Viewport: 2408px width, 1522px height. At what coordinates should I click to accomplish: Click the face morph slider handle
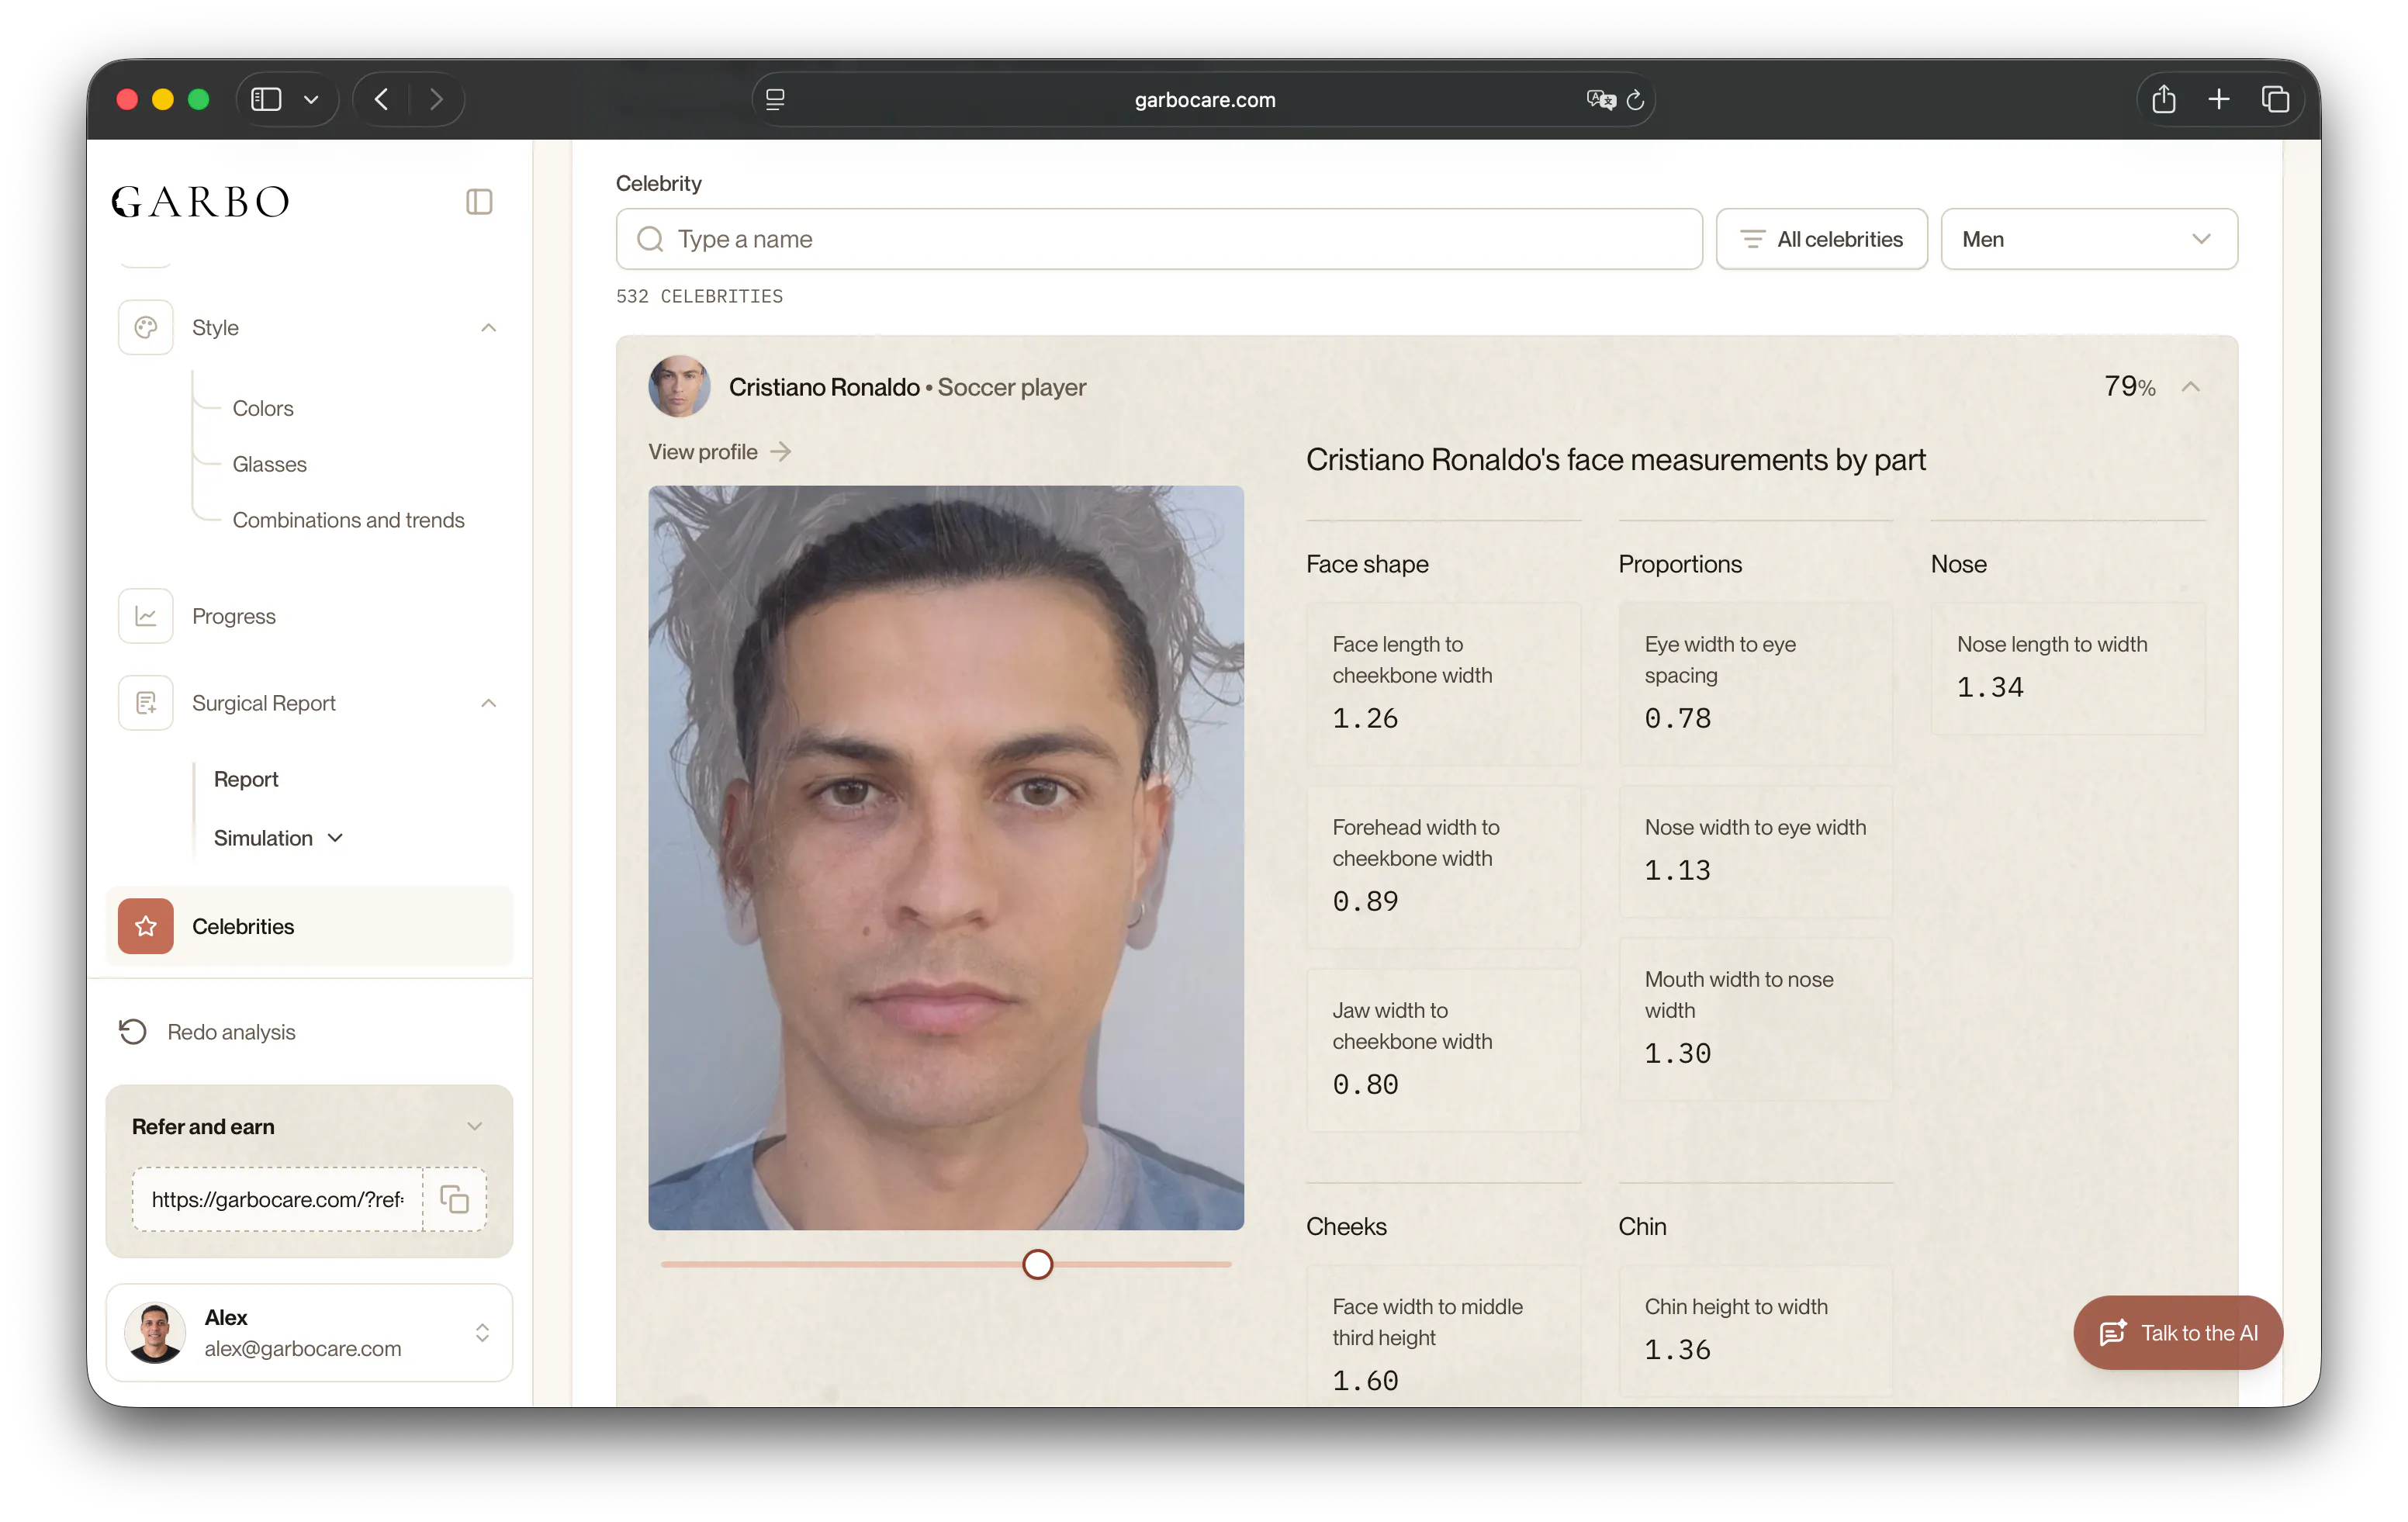click(x=1037, y=1264)
